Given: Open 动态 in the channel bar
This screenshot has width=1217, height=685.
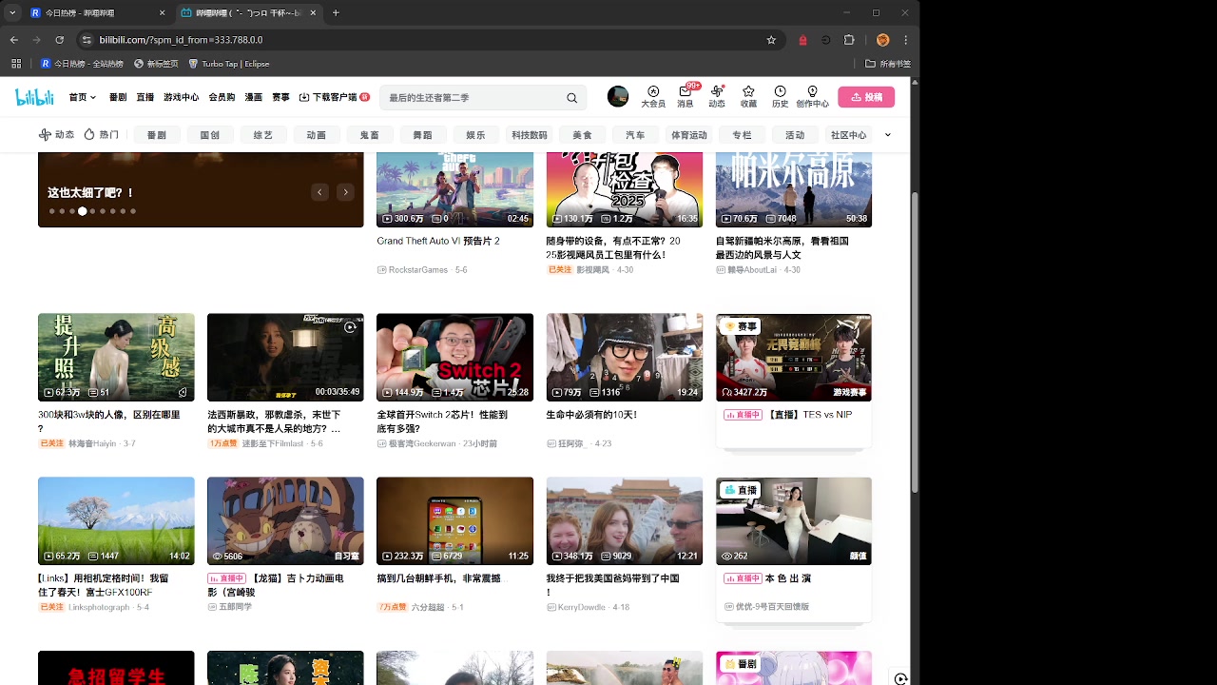Looking at the screenshot, I should (56, 135).
